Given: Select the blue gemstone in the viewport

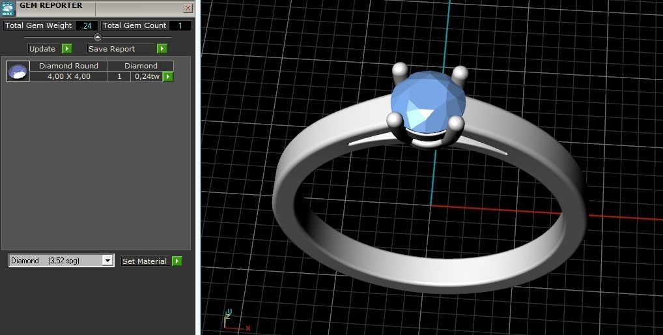Looking at the screenshot, I should (x=427, y=102).
